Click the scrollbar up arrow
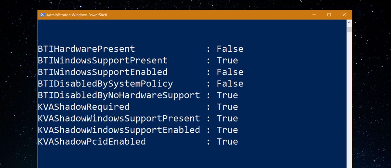This screenshot has width=391, height=168. point(349,23)
